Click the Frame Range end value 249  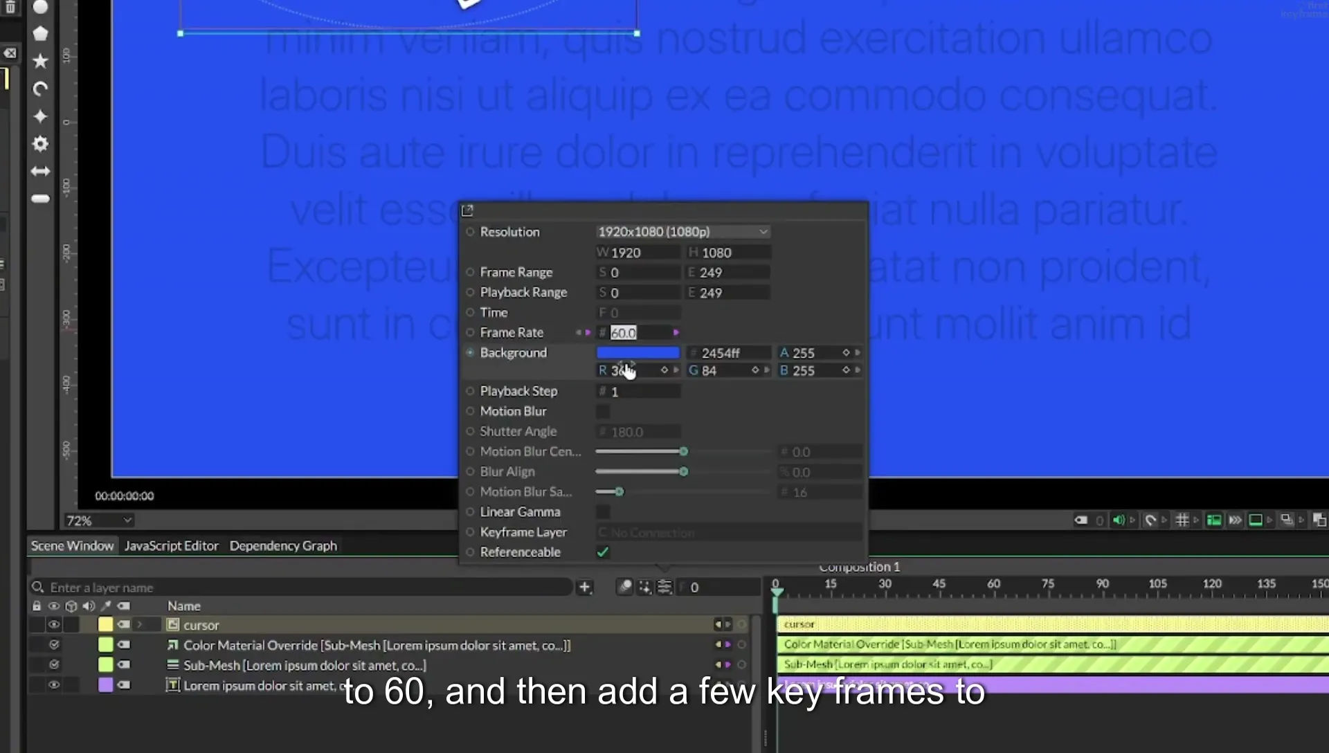click(728, 273)
